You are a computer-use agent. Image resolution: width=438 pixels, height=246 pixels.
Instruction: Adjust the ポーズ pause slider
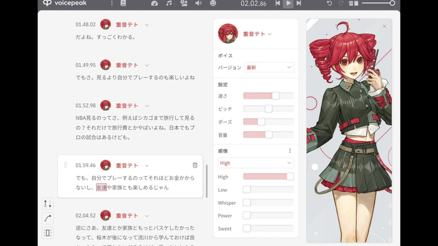(x=268, y=122)
